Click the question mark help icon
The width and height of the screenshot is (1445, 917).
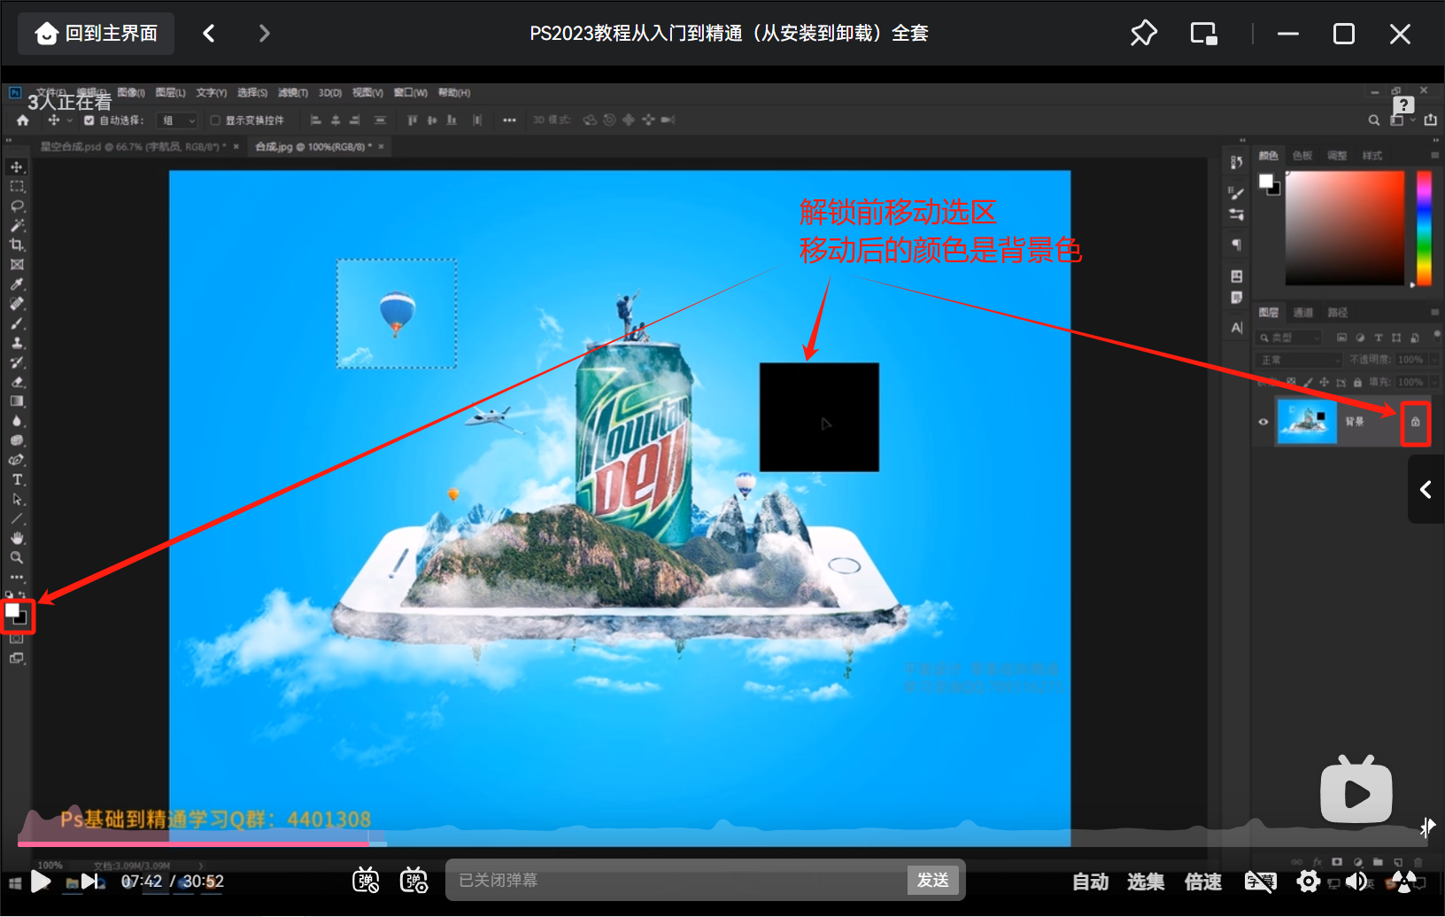coord(1403,105)
